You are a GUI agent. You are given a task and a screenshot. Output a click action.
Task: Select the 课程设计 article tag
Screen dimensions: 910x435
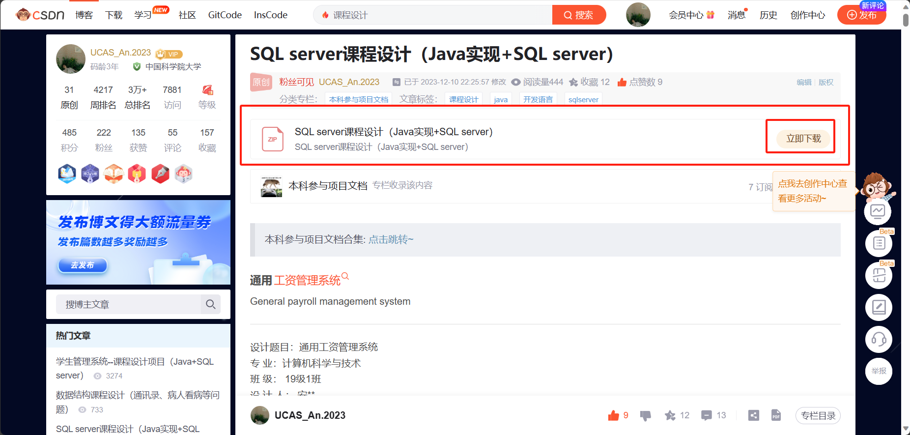point(463,99)
